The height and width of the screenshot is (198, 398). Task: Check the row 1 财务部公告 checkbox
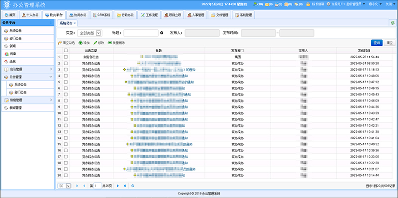[x=66, y=57]
